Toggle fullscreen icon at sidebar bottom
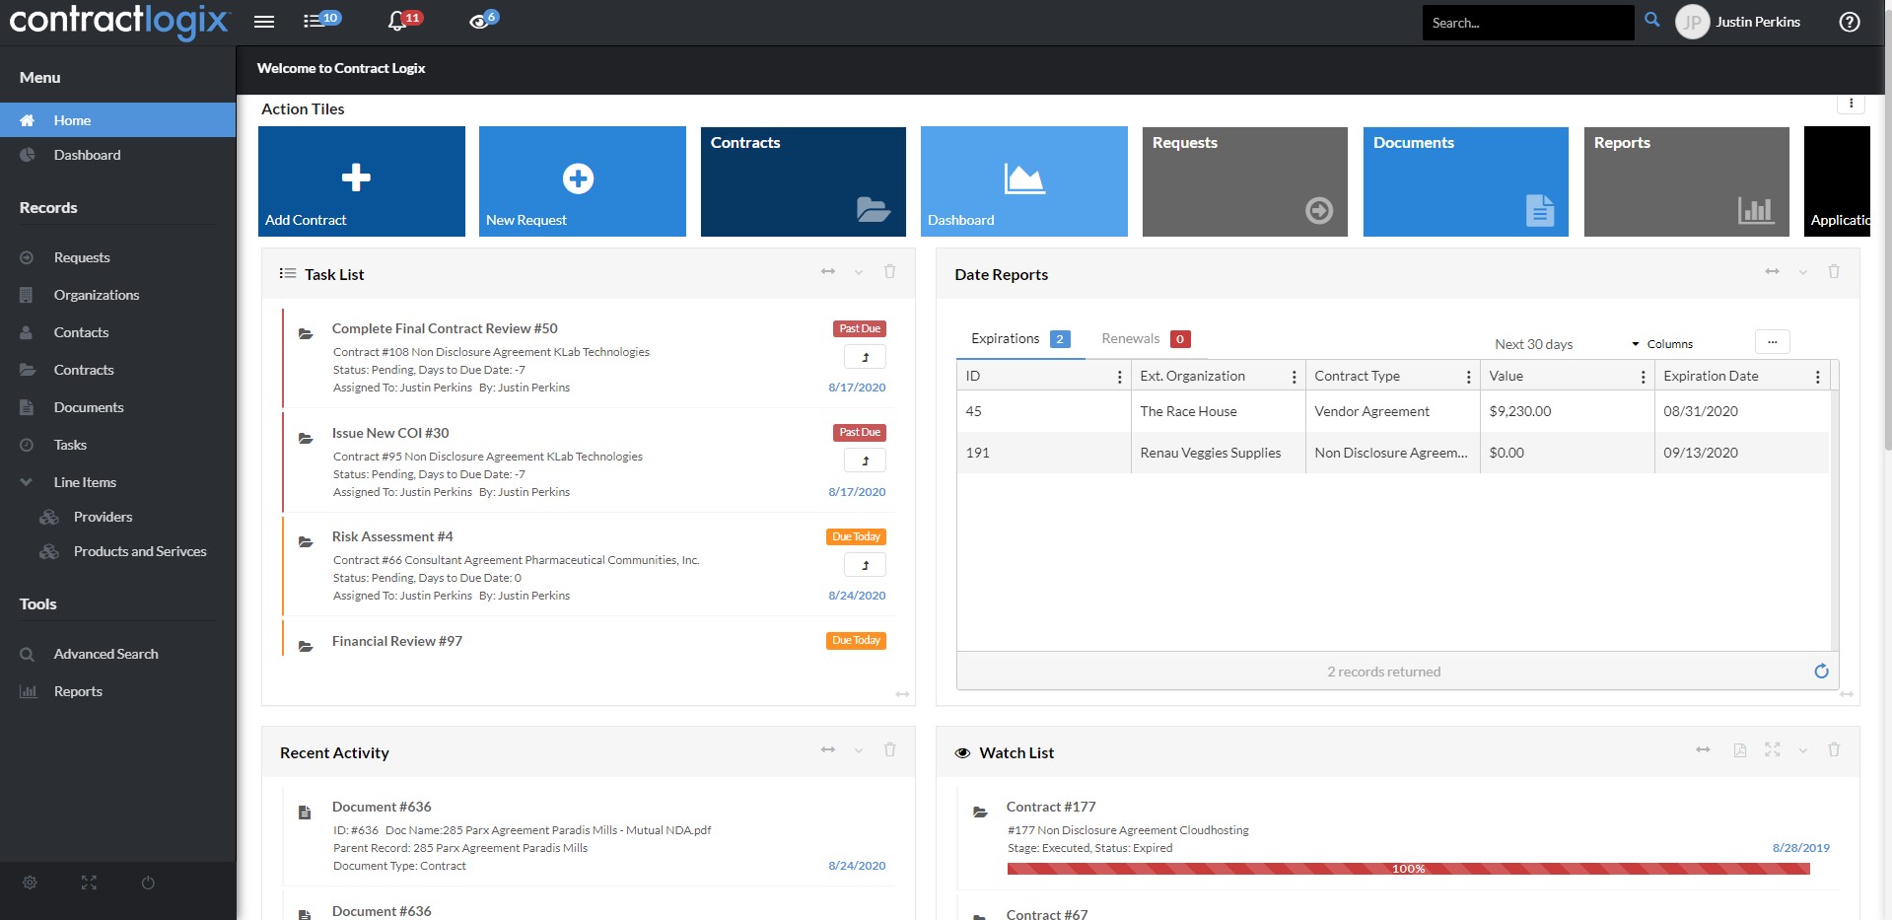This screenshot has width=1892, height=920. pos(89,883)
